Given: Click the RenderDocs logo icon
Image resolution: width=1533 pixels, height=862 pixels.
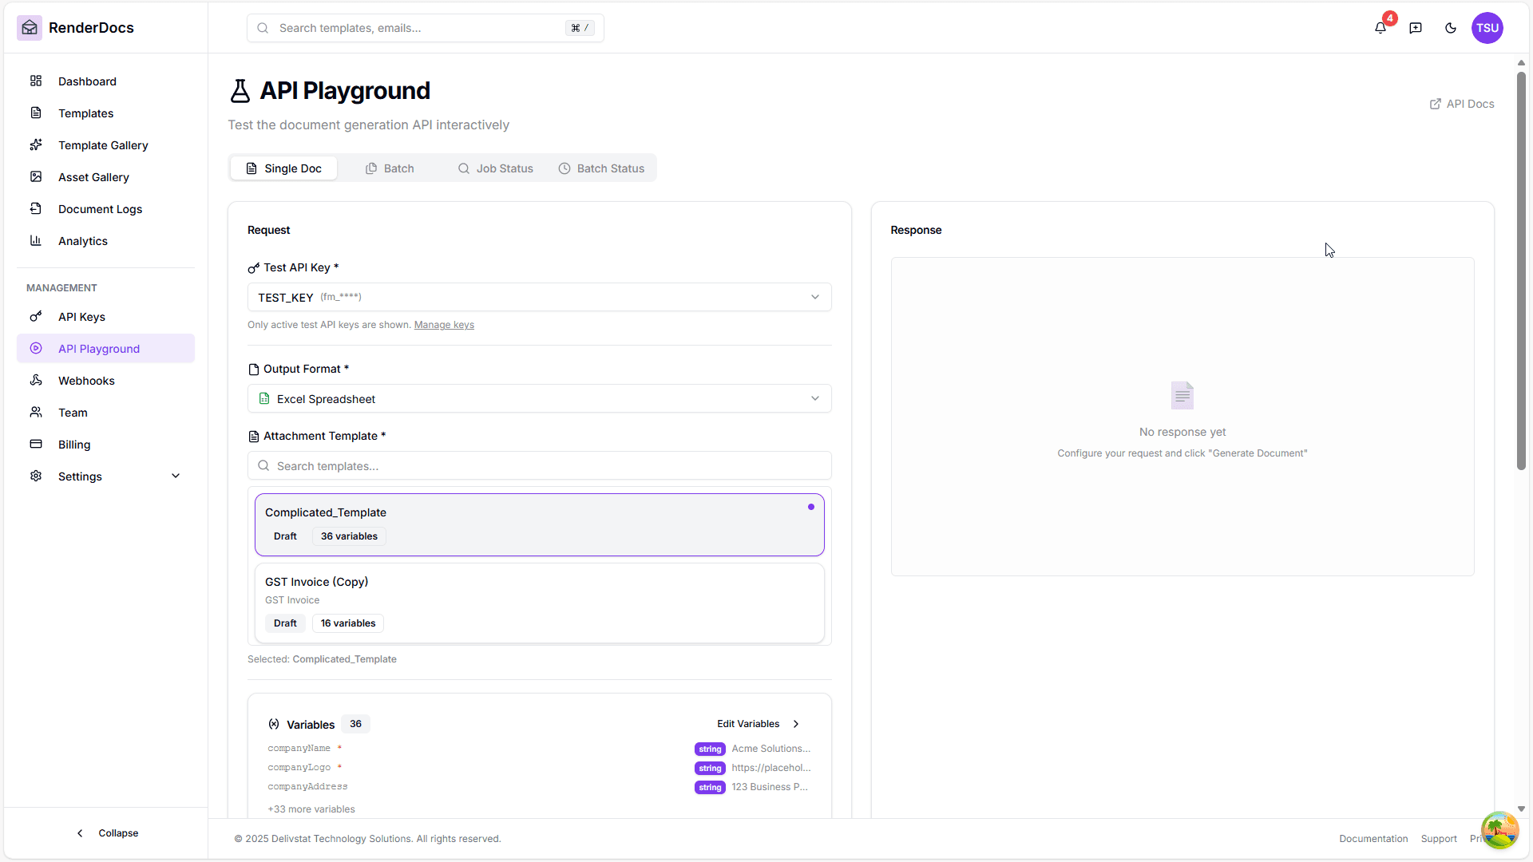Looking at the screenshot, I should point(30,27).
